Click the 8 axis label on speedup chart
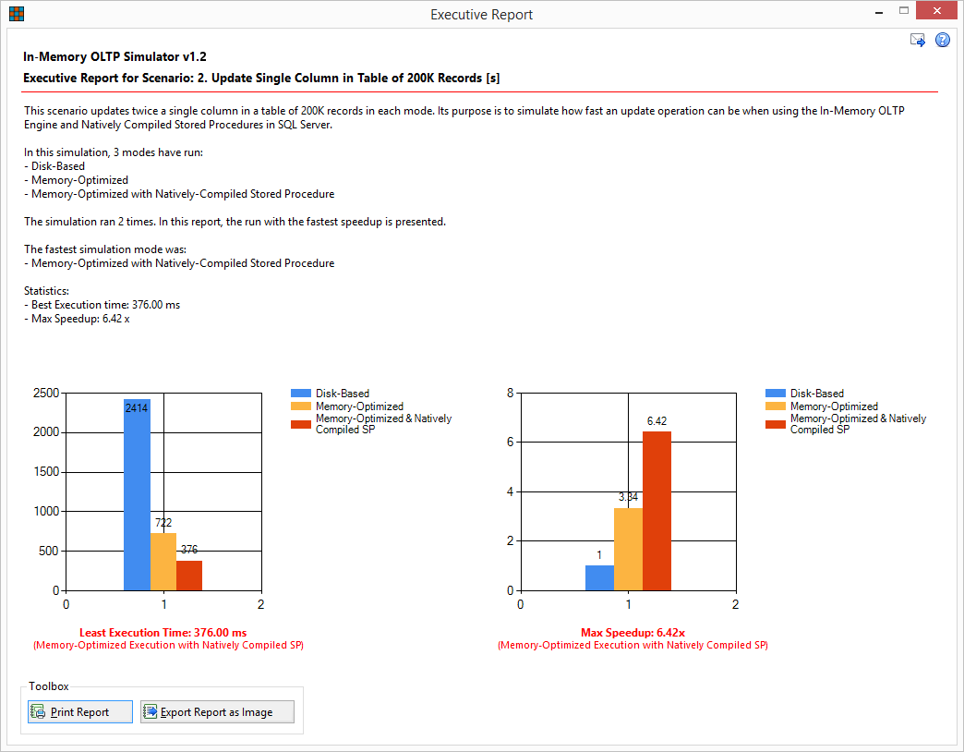964x752 pixels. click(x=511, y=393)
